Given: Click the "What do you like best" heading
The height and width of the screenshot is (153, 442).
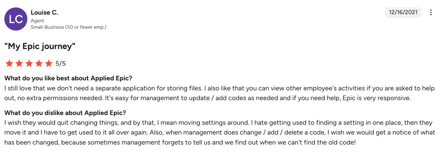Looking at the screenshot, I should pos(68,78).
